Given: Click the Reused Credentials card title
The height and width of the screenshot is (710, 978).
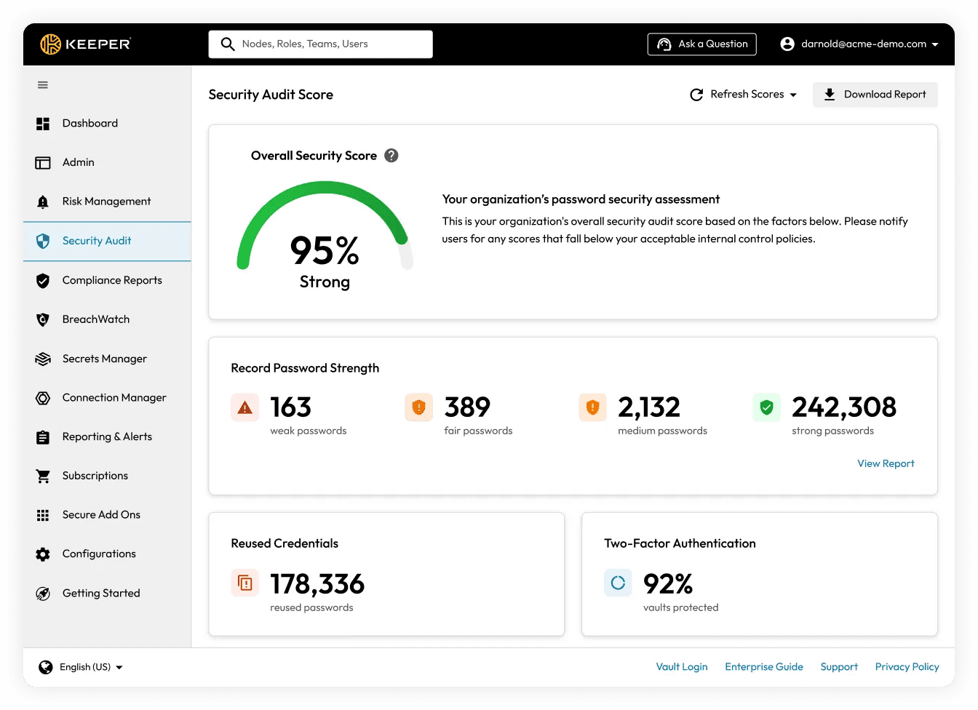Looking at the screenshot, I should pos(285,543).
